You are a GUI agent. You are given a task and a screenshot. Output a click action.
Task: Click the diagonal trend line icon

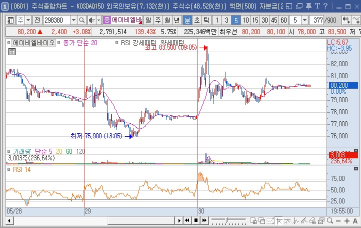304,221
